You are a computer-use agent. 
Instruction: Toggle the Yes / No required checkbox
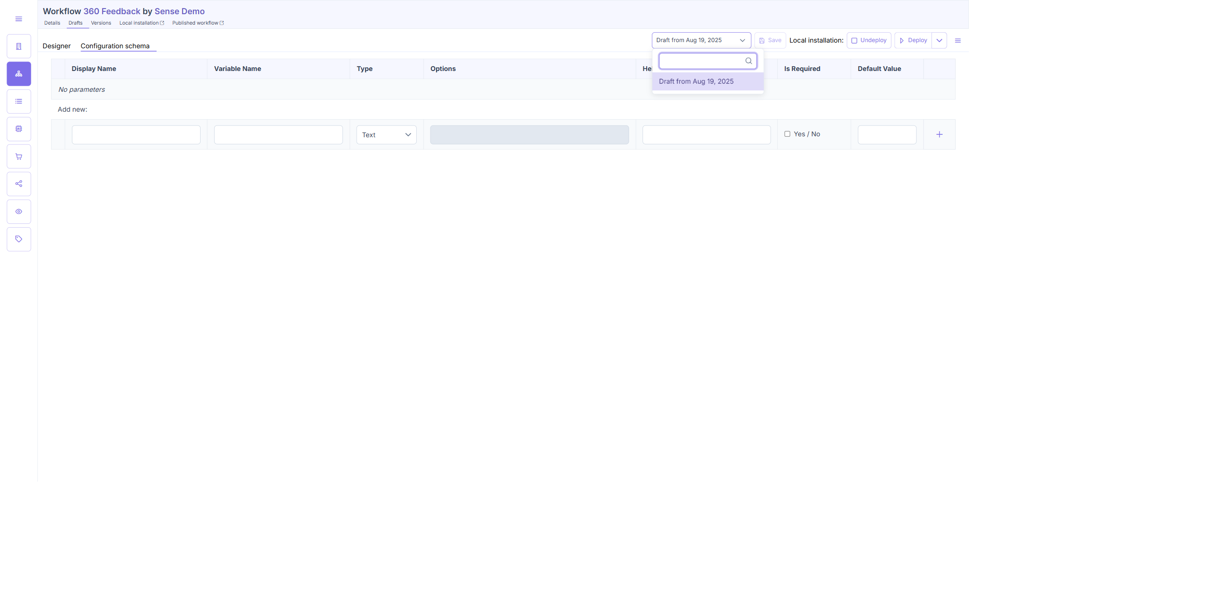tap(787, 134)
